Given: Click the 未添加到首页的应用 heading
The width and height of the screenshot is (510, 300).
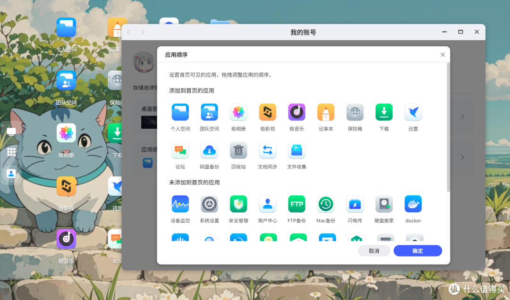Looking at the screenshot, I should click(x=194, y=183).
